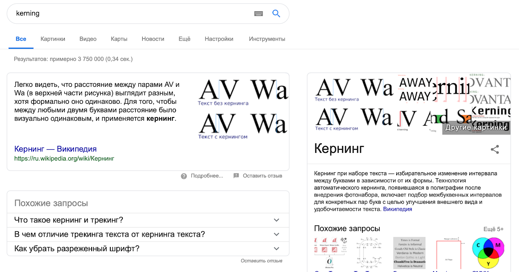Click the blue Википедия link in panel
The width and height of the screenshot is (519, 272).
[x=397, y=209]
